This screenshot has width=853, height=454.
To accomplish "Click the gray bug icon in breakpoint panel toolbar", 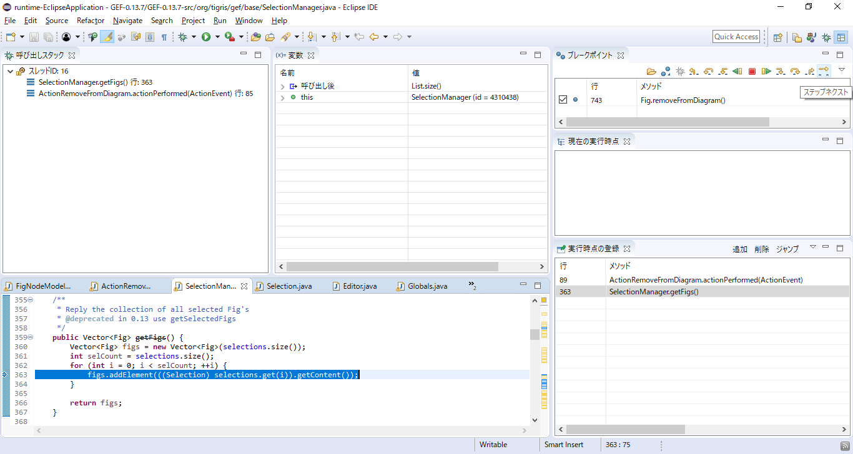I will click(680, 71).
